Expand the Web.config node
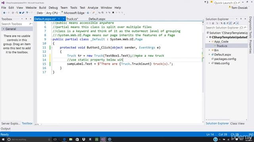Screen dimensions: 254x142 point(210,63)
